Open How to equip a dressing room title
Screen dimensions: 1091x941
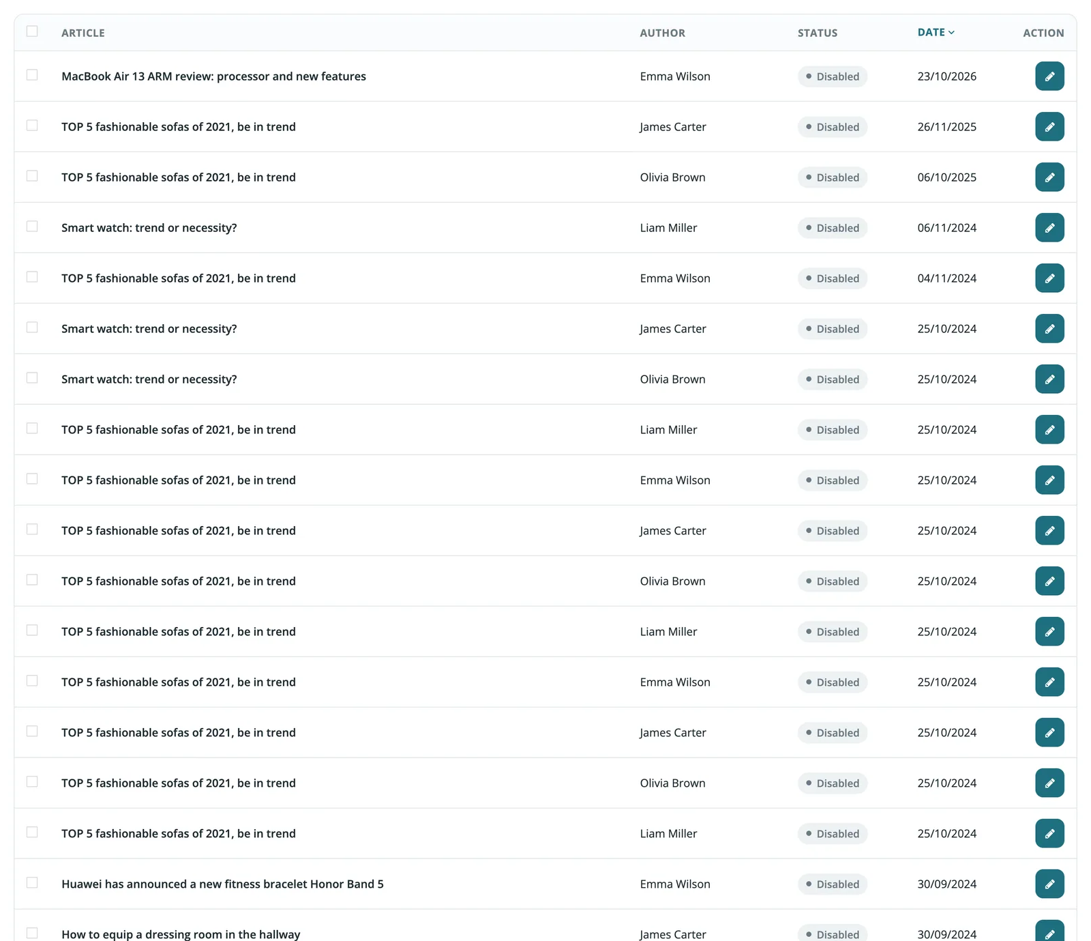[181, 934]
